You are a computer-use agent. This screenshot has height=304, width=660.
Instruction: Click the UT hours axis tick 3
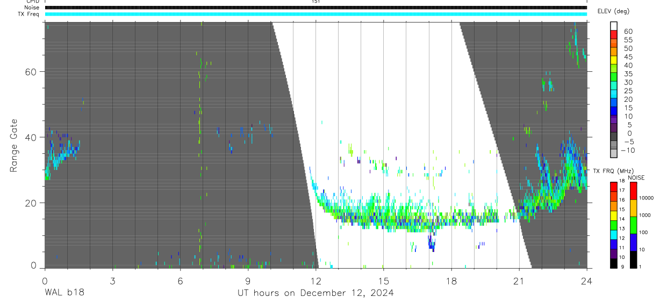[x=112, y=280]
